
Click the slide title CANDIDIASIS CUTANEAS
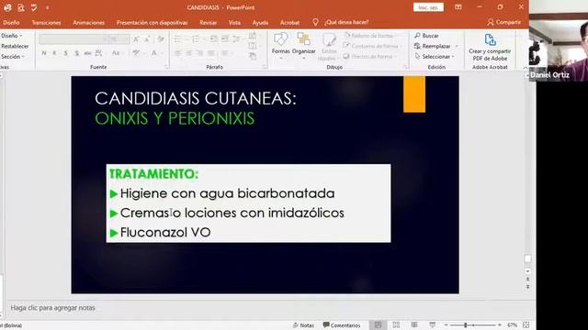coord(196,98)
